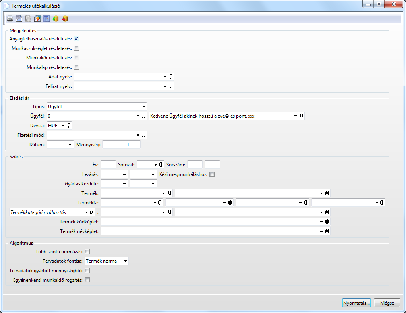This screenshot has width=406, height=313.
Task: Click paperclip after Kedvenc Ügyfél name field
Action: [301, 116]
